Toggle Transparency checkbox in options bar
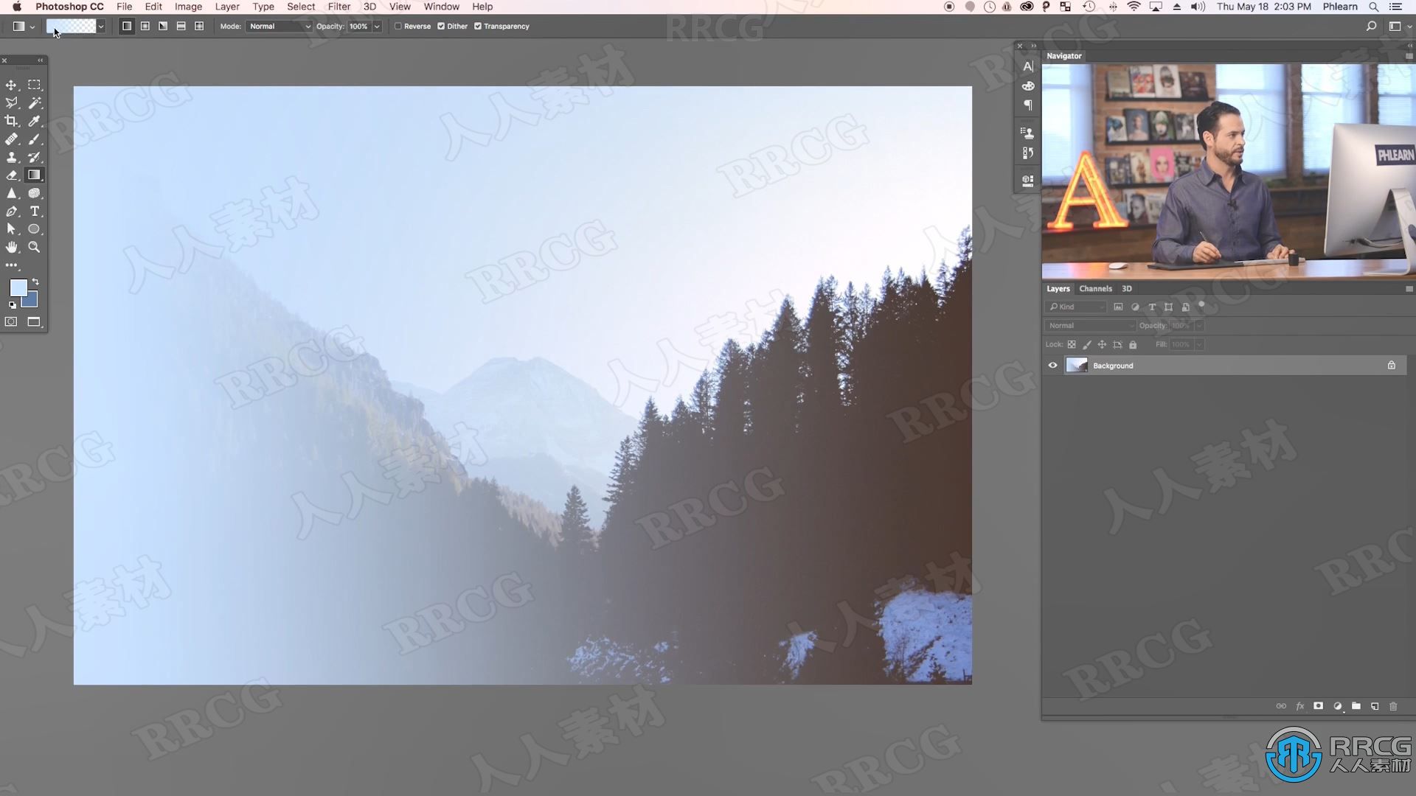This screenshot has width=1416, height=796. click(477, 27)
